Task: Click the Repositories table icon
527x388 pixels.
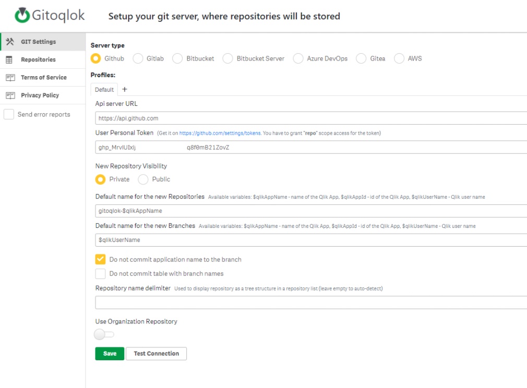Action: point(9,60)
